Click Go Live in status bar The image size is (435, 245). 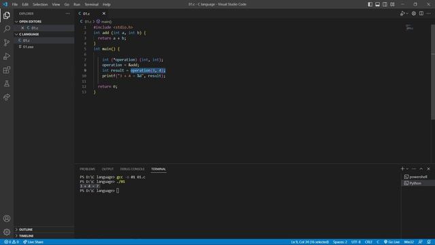click(391, 242)
